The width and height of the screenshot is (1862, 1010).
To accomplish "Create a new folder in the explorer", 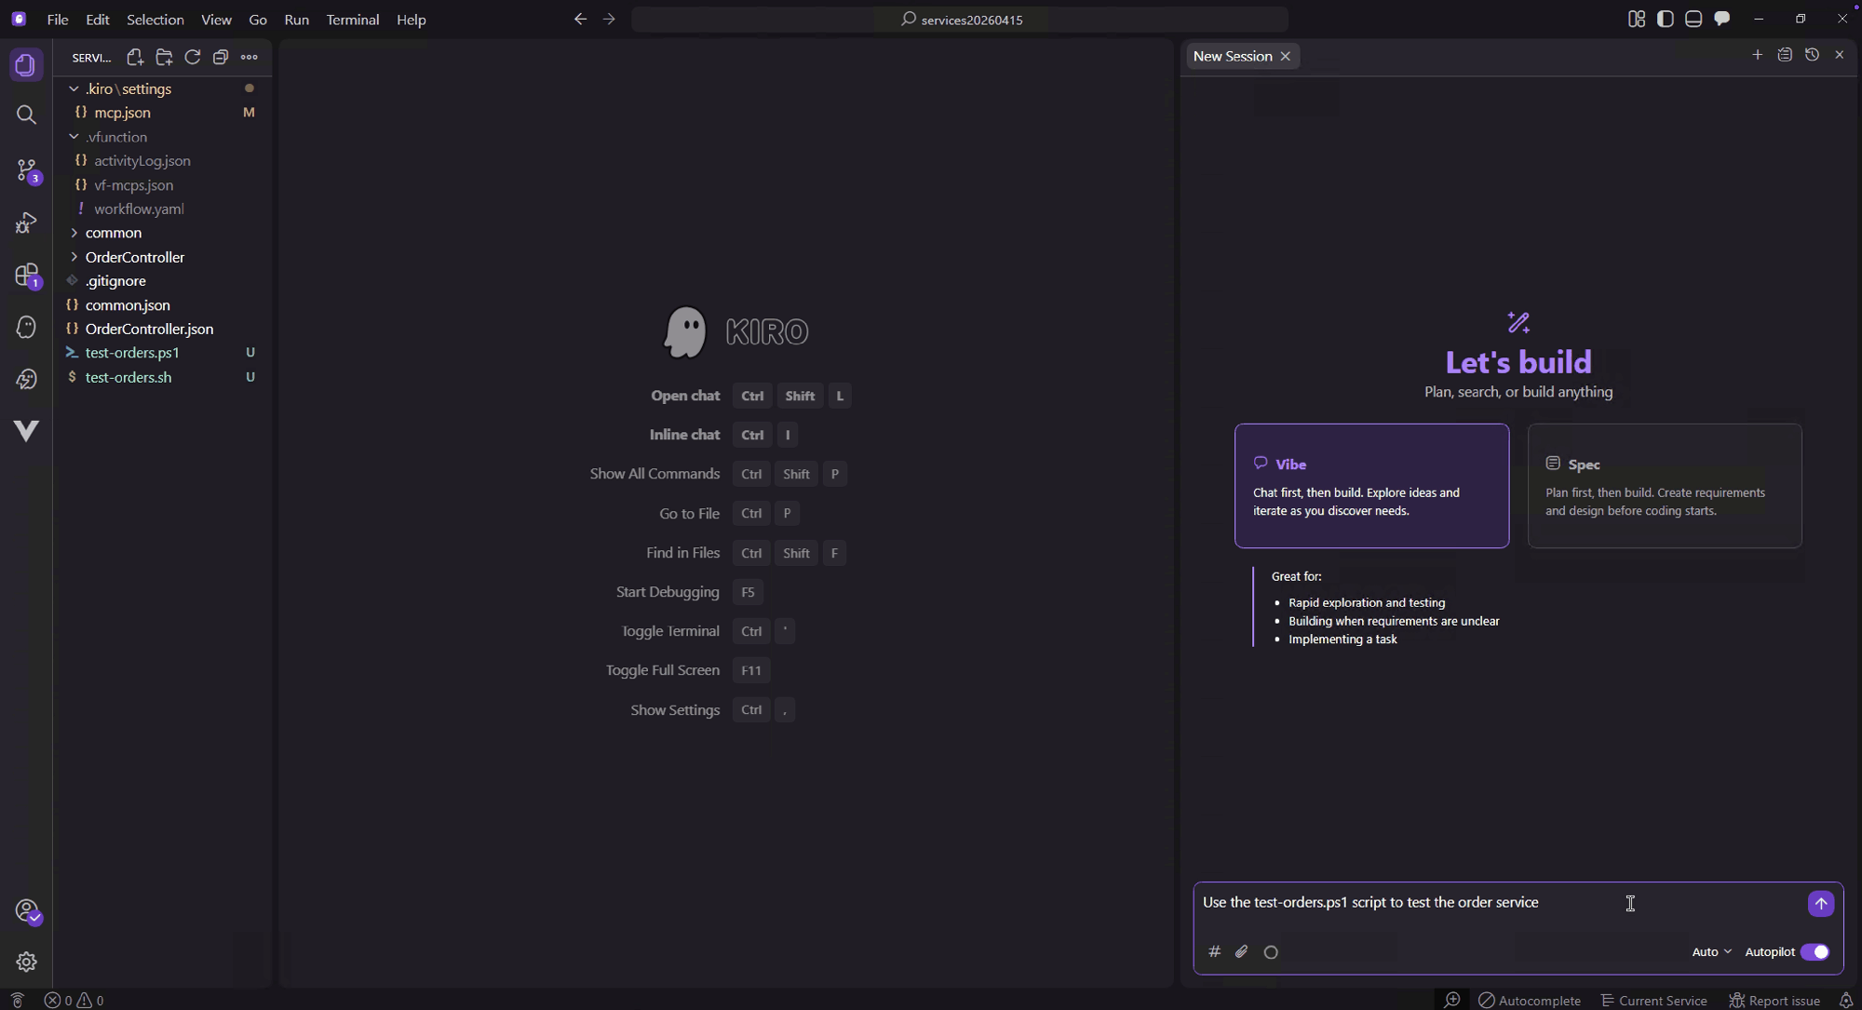I will click(164, 58).
